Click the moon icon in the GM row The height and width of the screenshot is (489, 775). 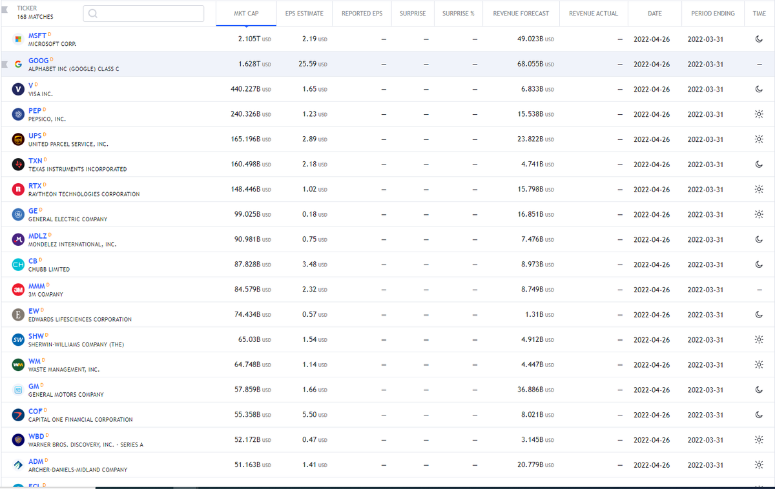point(759,390)
